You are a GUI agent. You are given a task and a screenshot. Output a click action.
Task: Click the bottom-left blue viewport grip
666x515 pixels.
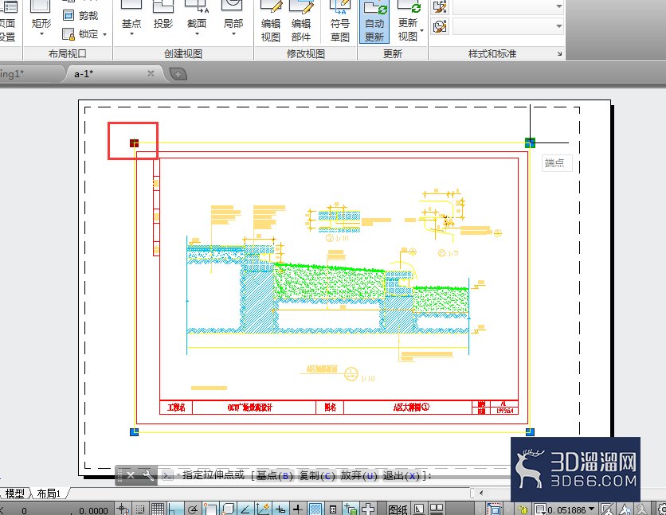point(134,432)
